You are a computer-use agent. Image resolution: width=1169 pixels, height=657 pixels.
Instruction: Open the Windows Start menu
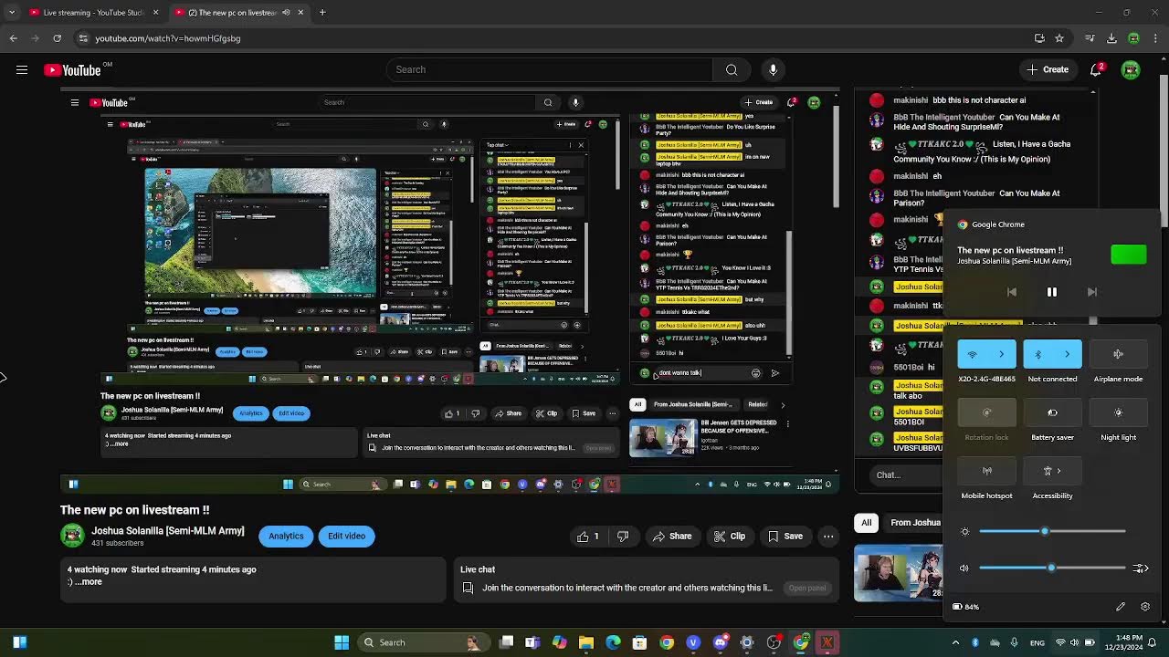(x=342, y=642)
